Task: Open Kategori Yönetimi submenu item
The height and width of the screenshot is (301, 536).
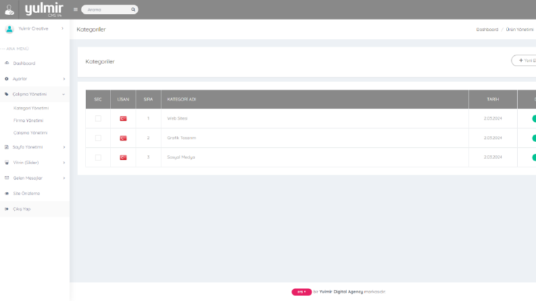Action: (x=31, y=108)
